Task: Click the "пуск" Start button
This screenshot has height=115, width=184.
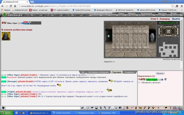Action: click(6, 113)
